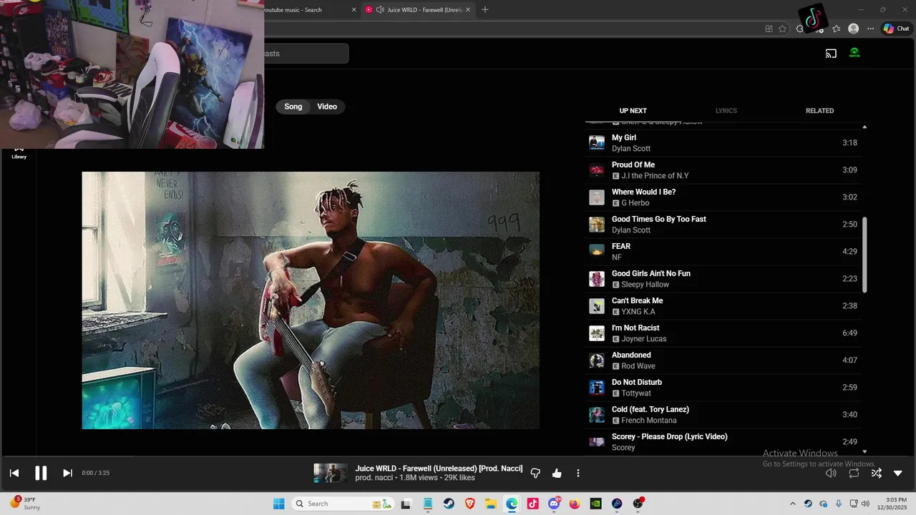916x515 pixels.
Task: Like the Farewell song
Action: [557, 473]
